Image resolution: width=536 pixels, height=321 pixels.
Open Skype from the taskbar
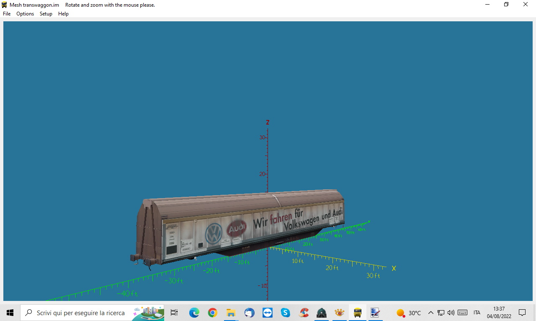[286, 313]
